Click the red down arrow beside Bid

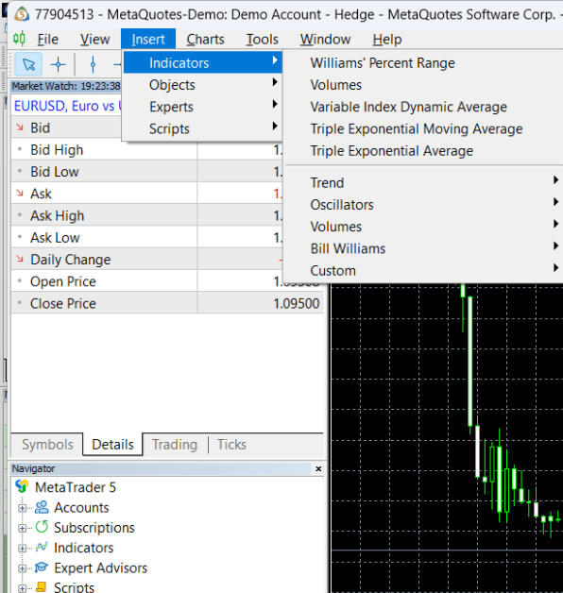pyautogui.click(x=20, y=127)
